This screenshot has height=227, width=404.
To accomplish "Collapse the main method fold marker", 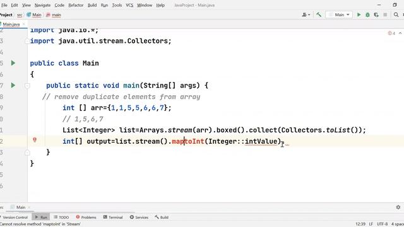I will point(27,86).
